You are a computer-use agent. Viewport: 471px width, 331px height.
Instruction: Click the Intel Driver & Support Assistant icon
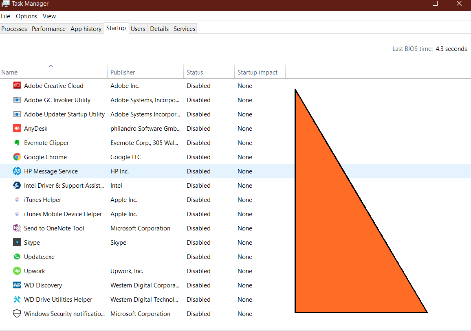[x=17, y=186]
